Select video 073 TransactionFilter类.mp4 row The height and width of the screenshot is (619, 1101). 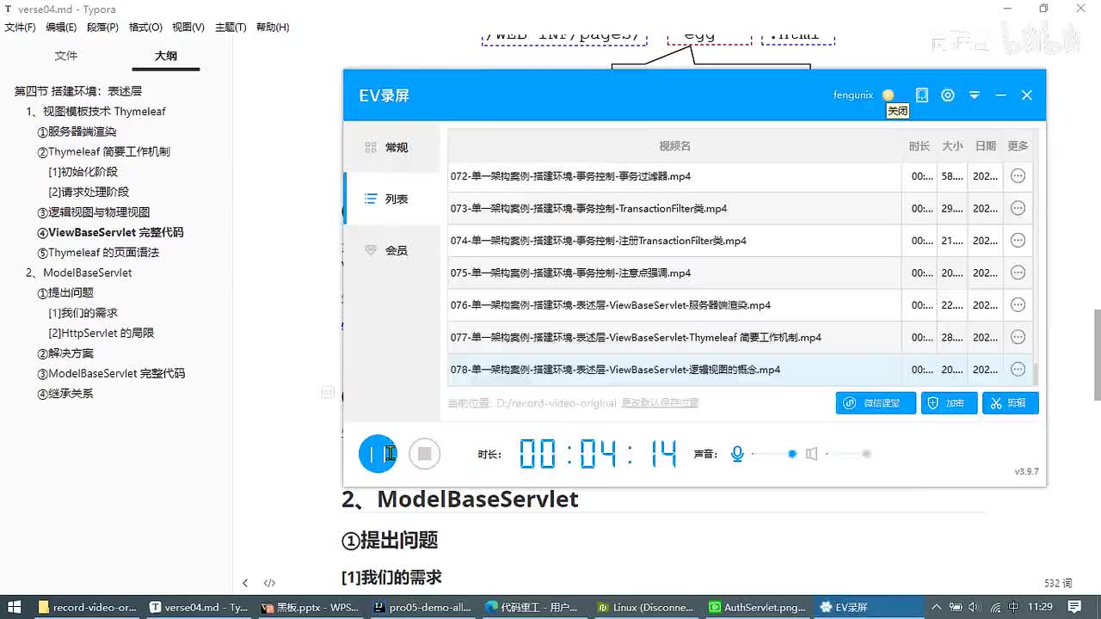point(740,208)
